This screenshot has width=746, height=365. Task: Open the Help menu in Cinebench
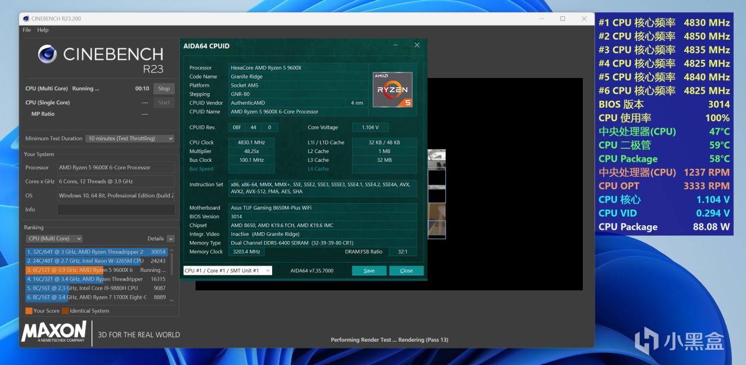click(x=43, y=30)
